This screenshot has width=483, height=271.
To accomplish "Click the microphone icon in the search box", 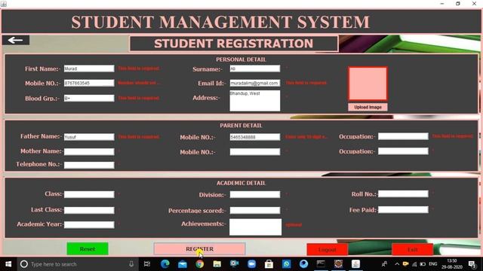I will tap(131, 264).
